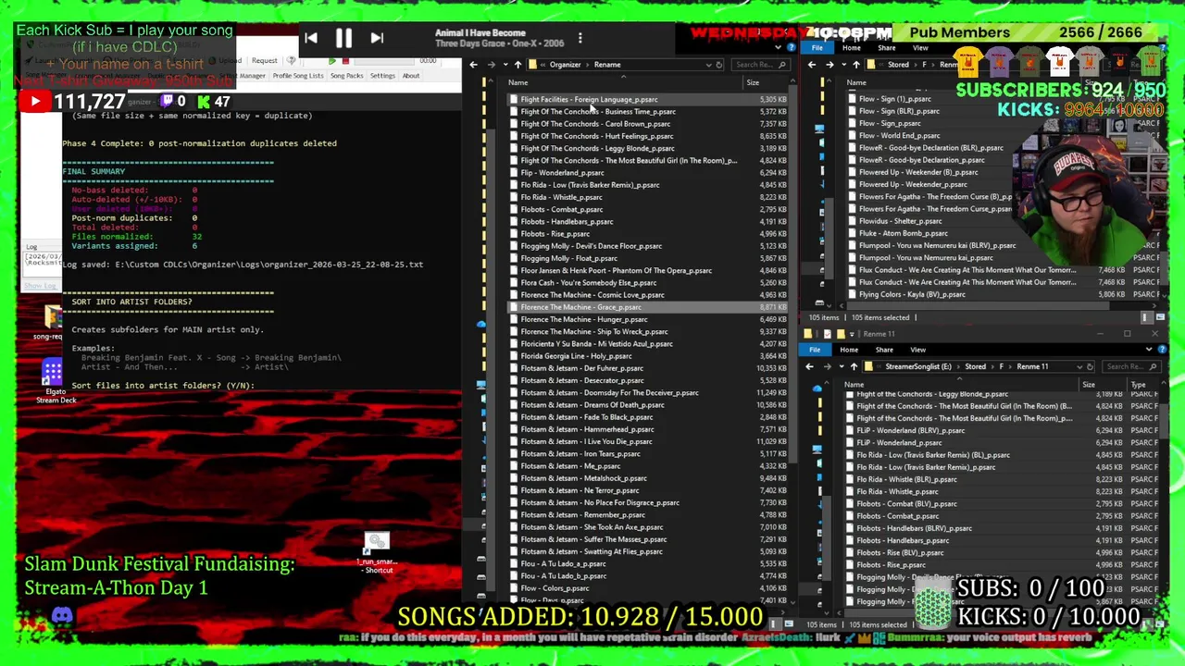Open Share tab in Renme 11 window
Screen dimensions: 1185x666
pyautogui.click(x=884, y=350)
